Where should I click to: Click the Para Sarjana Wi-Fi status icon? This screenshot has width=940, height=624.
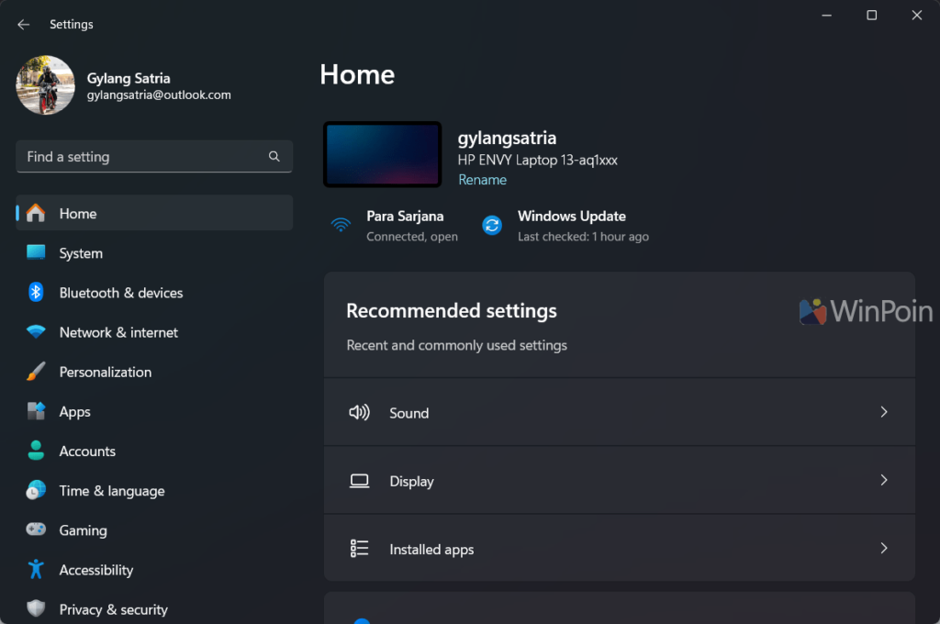(341, 225)
